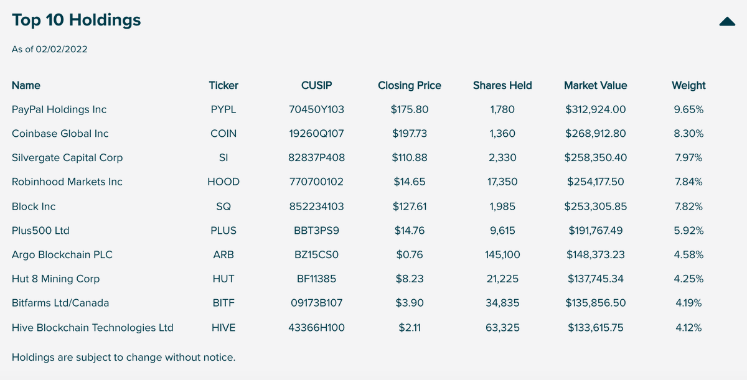
Task: Select Argo Blockchain shares held 145,100
Action: click(502, 255)
